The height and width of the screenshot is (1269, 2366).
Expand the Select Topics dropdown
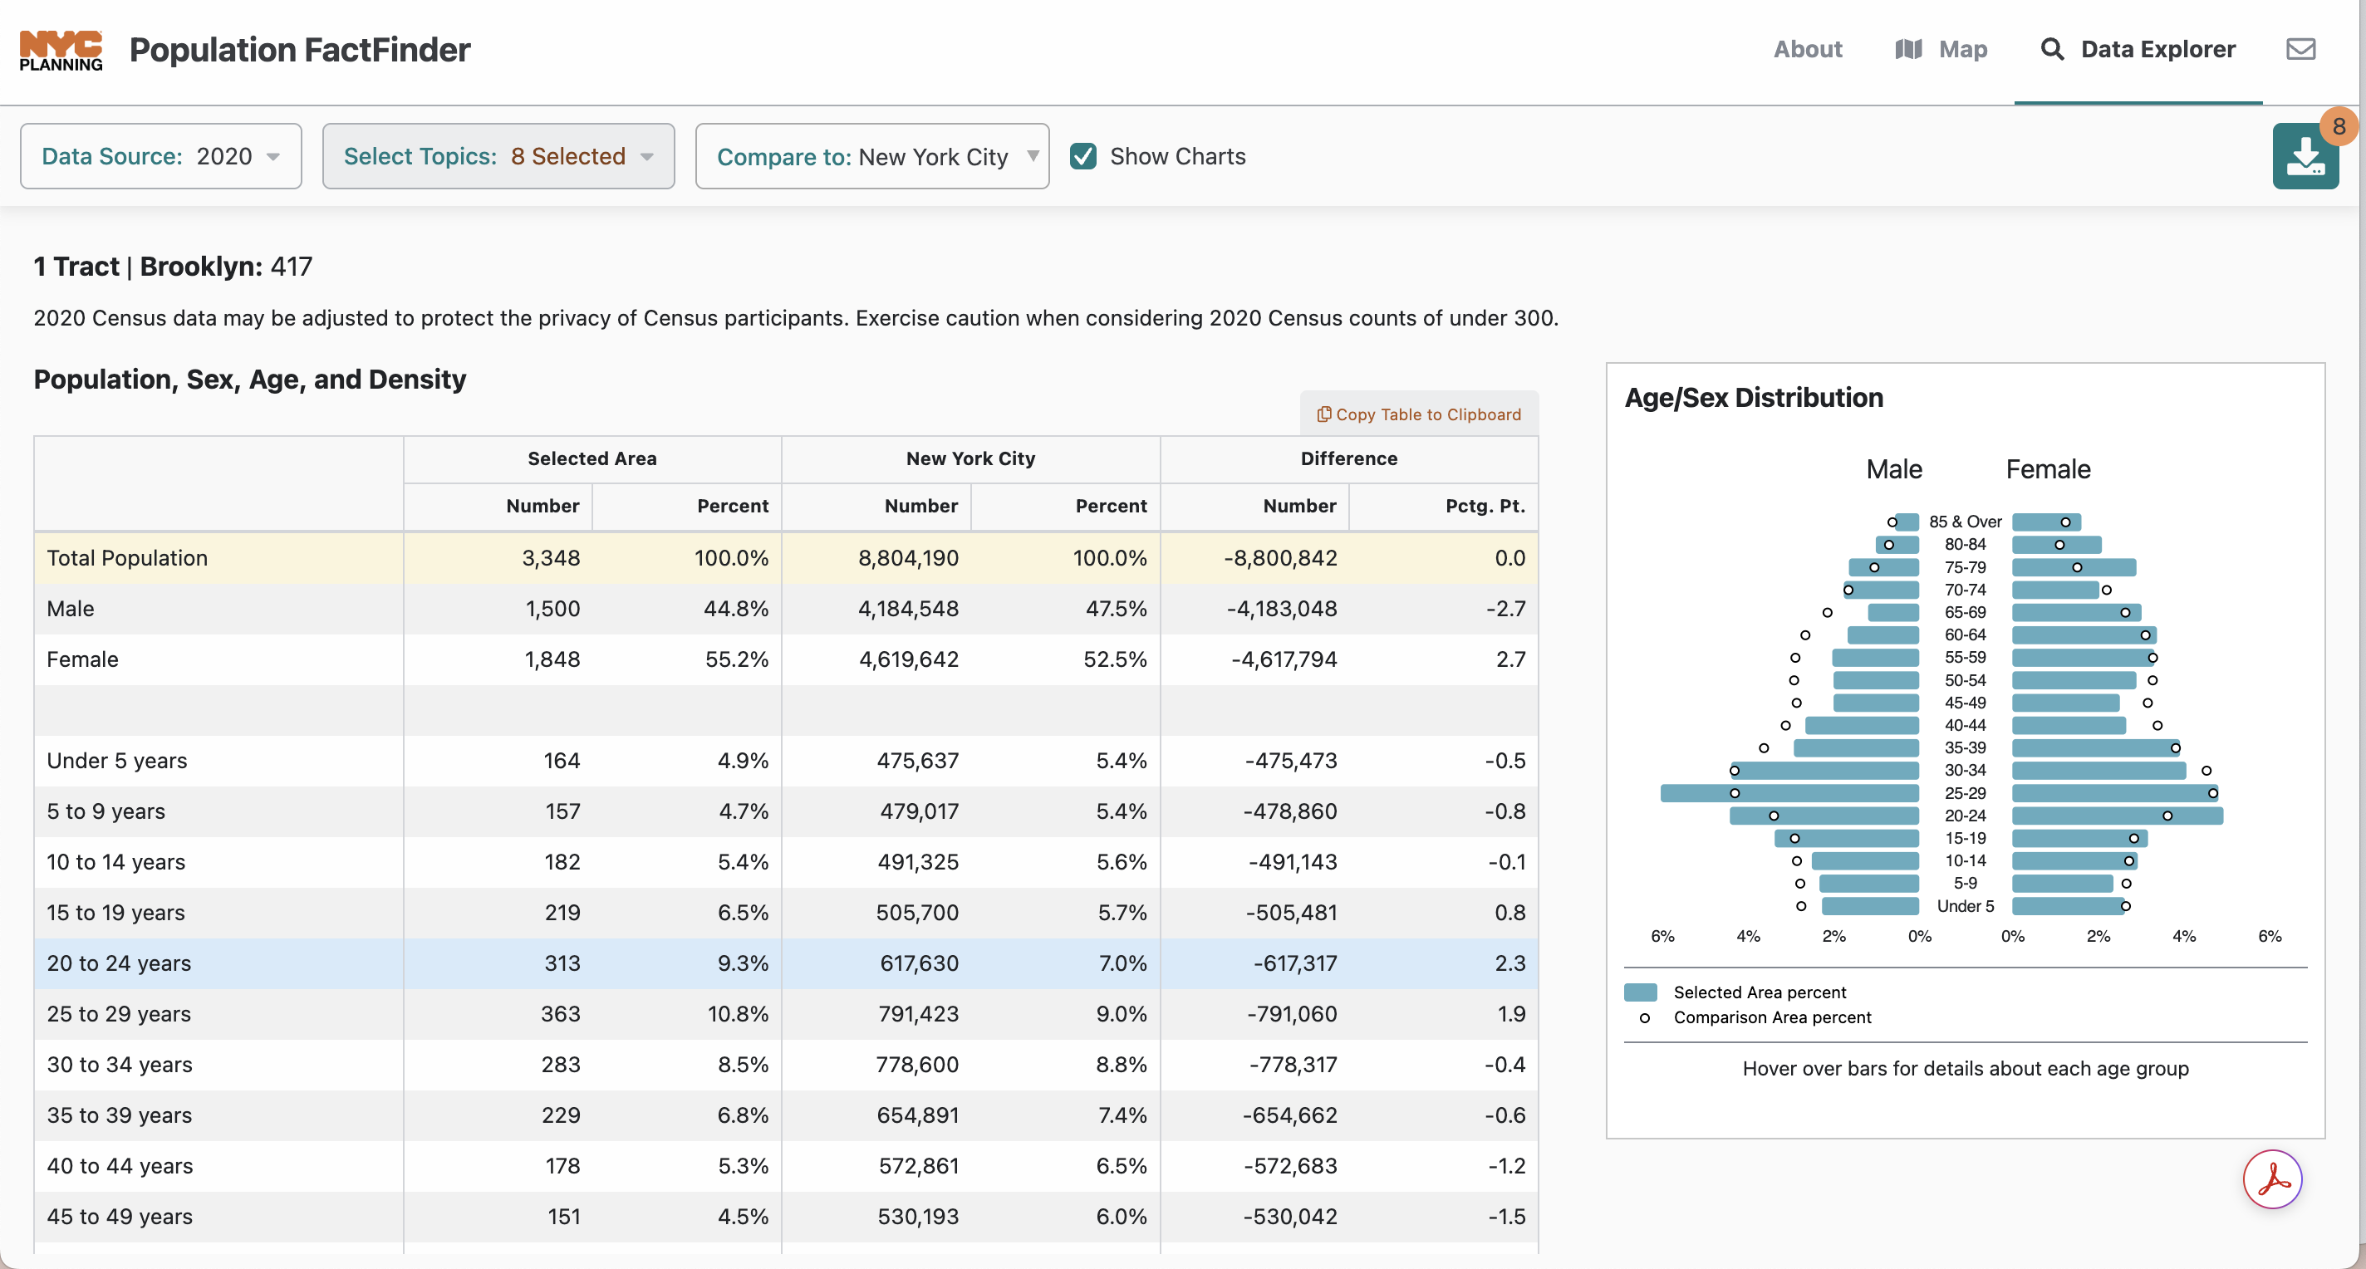click(x=498, y=156)
